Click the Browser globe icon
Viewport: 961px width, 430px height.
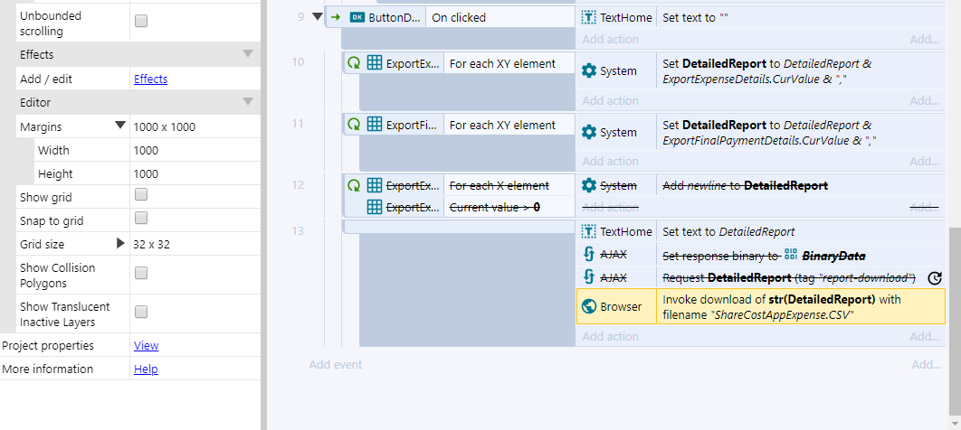pos(588,306)
